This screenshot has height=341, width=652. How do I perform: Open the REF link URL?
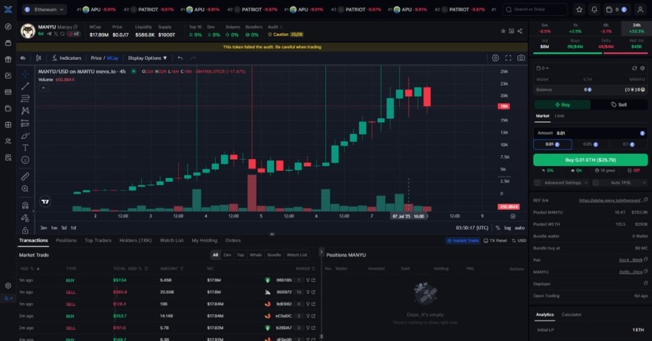click(610, 200)
